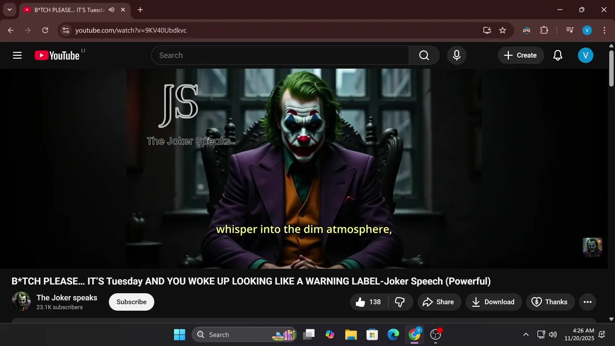615x346 pixels.
Task: Install app icon in address bar
Action: coord(487,30)
